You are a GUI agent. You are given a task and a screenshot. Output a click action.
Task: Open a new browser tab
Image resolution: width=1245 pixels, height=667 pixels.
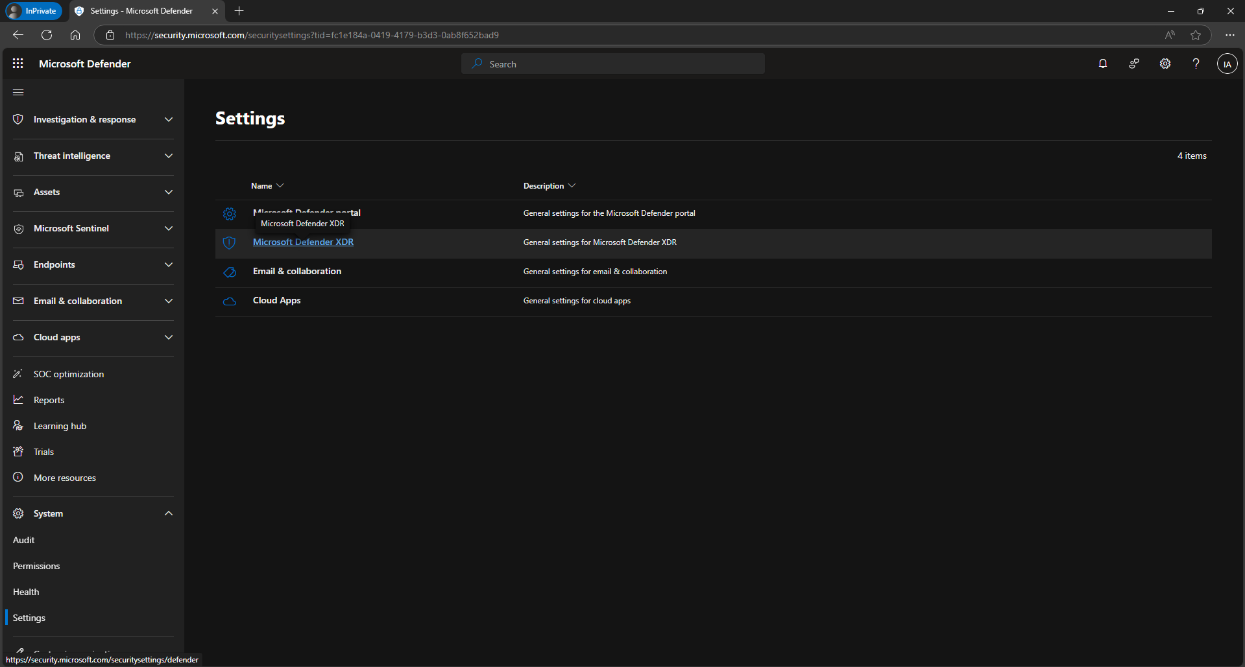[x=239, y=11]
